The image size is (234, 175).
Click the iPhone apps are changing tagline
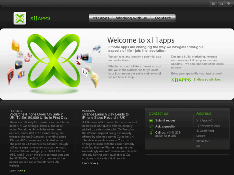[x=157, y=49]
